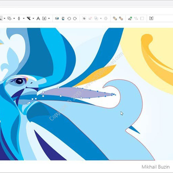Viewport: 173px width, 173px height.
Task: Click the bring-to-front order icon
Action: coord(115,18)
